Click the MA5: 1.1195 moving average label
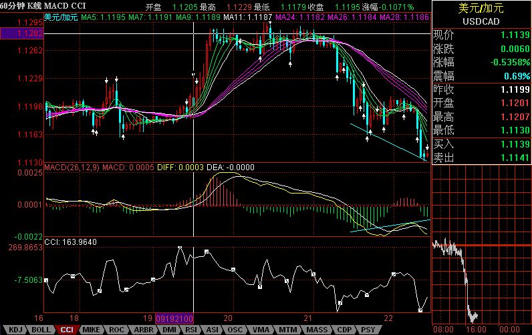The width and height of the screenshot is (532, 335). click(x=103, y=17)
